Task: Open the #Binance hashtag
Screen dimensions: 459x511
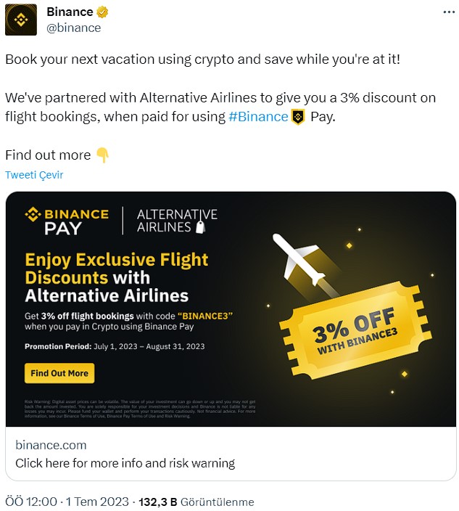Action: pos(258,117)
